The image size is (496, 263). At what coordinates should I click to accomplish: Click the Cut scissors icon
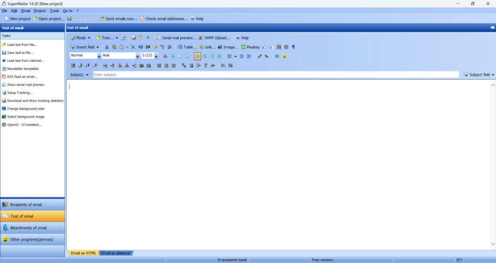(107, 47)
